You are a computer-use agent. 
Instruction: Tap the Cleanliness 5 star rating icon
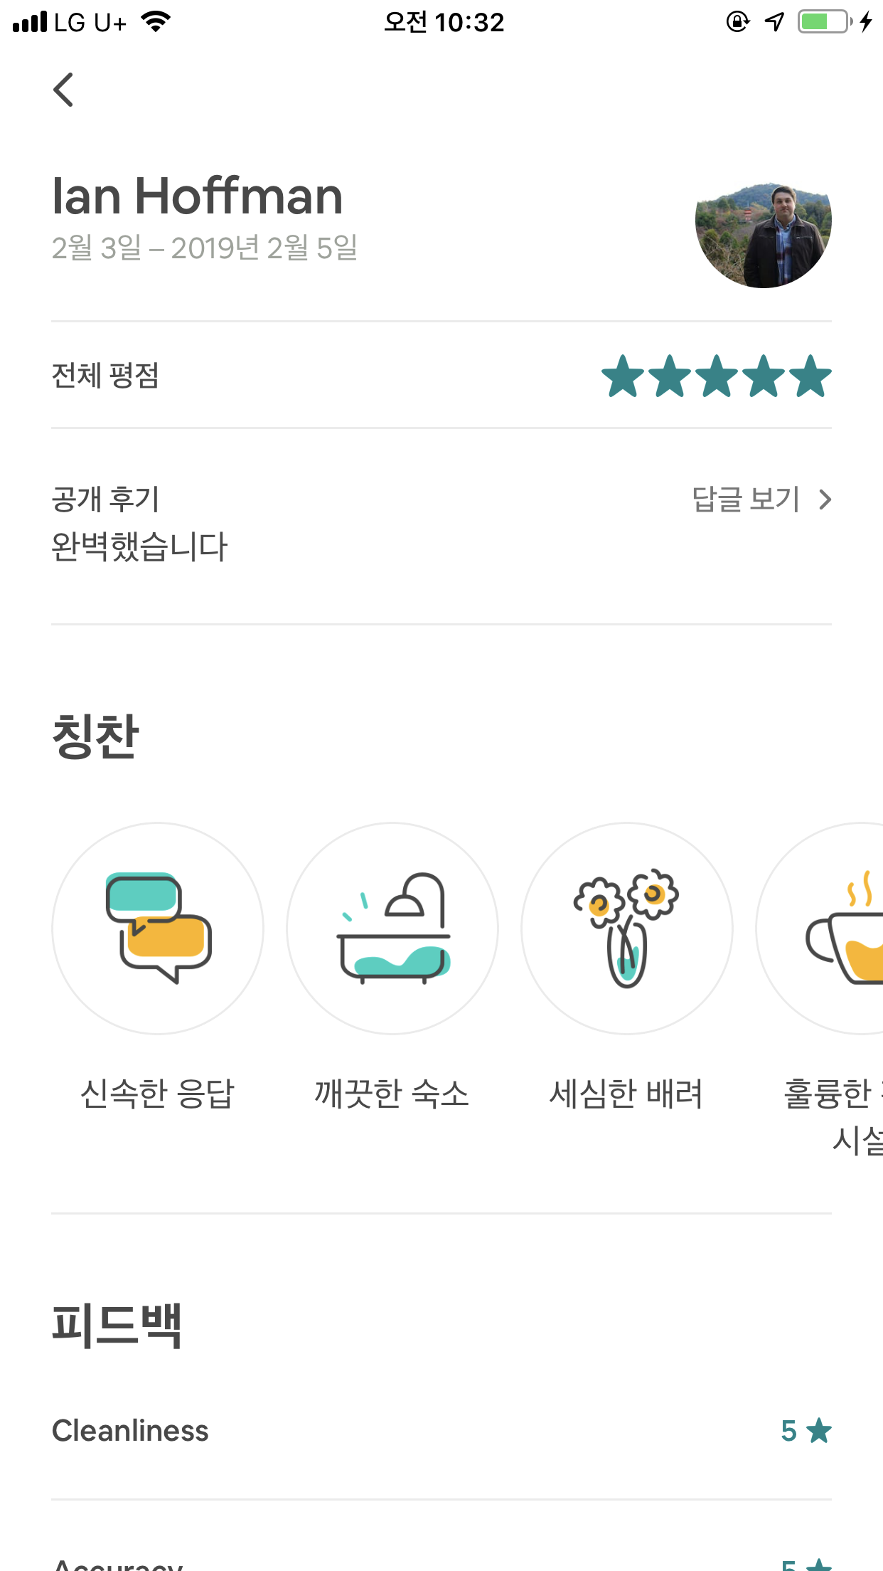819,1430
